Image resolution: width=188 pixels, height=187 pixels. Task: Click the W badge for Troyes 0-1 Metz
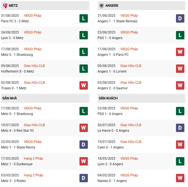click(x=83, y=85)
